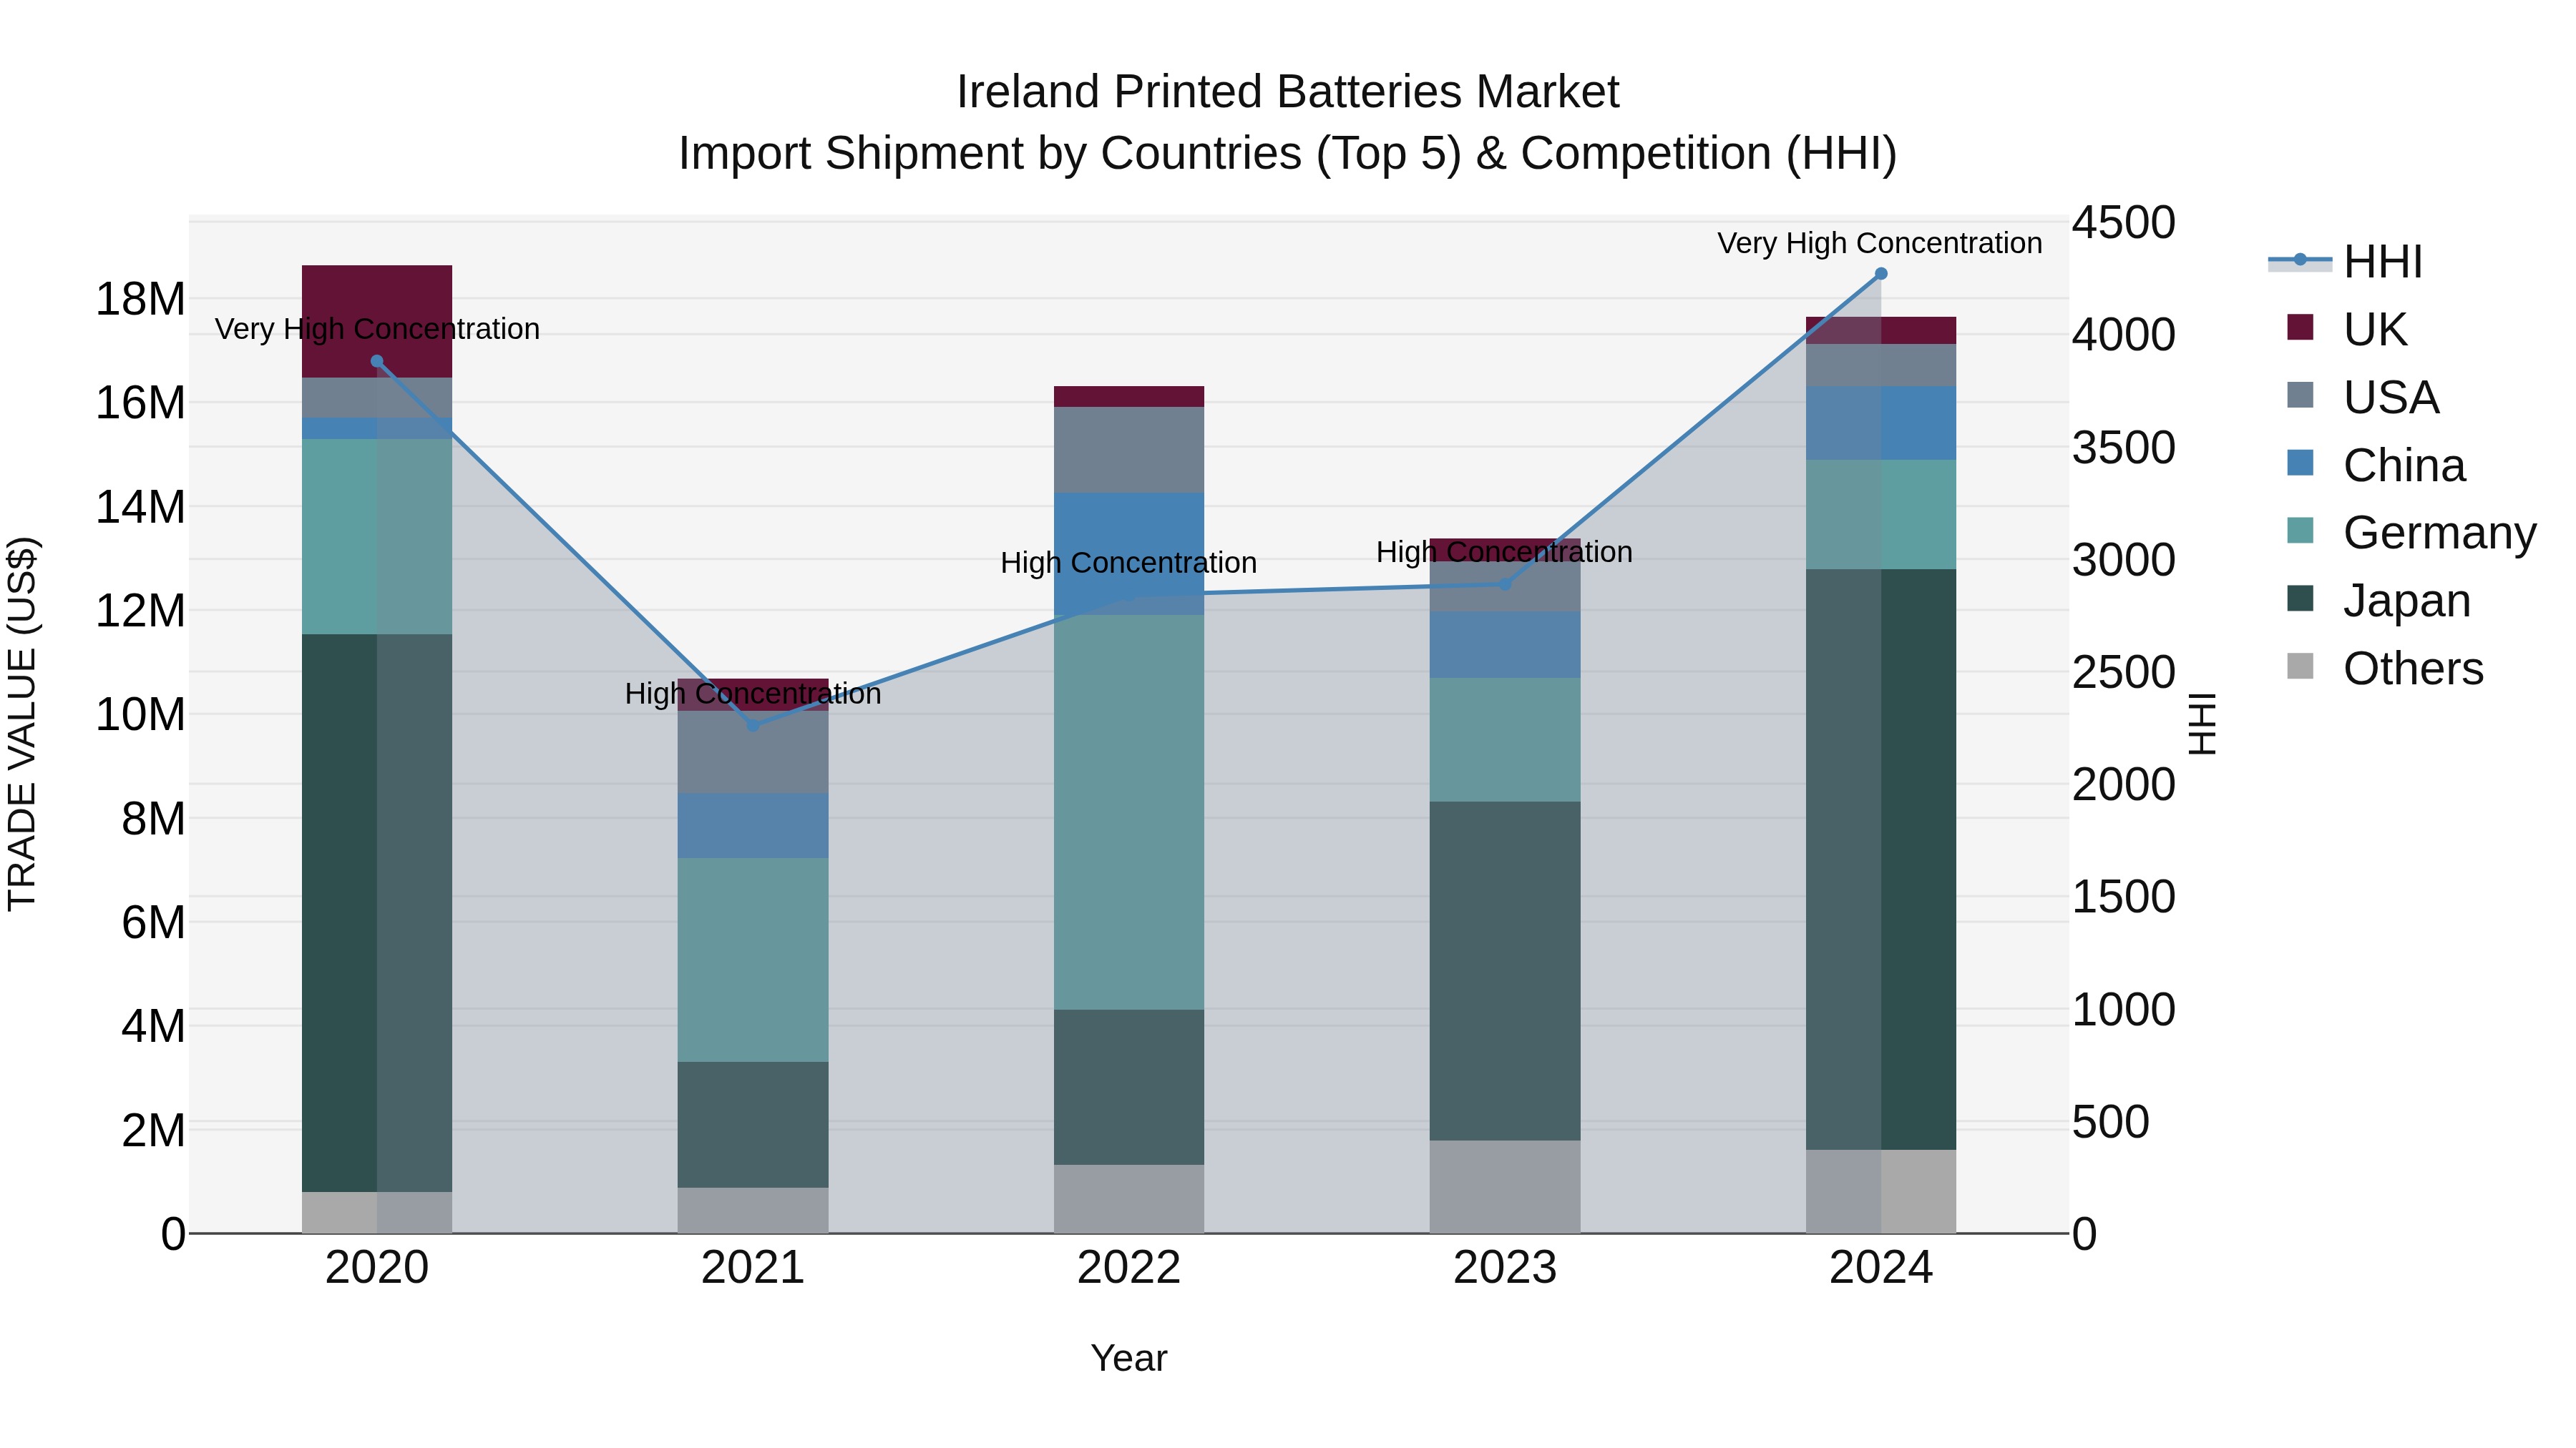This screenshot has width=2576, height=1448.
Task: Click UK segment of 2020 bar
Action: 377,322
